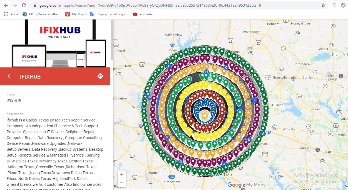
Task: Click the Google logo on the map
Action: click(236, 185)
